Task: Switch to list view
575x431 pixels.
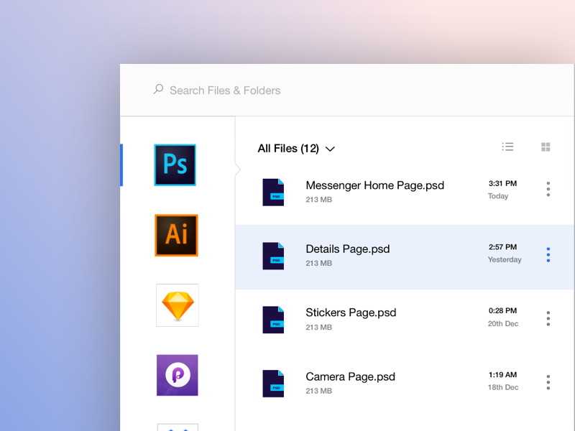Action: 508,147
